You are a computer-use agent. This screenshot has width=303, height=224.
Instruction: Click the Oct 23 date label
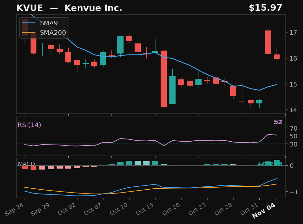[x=197, y=209]
